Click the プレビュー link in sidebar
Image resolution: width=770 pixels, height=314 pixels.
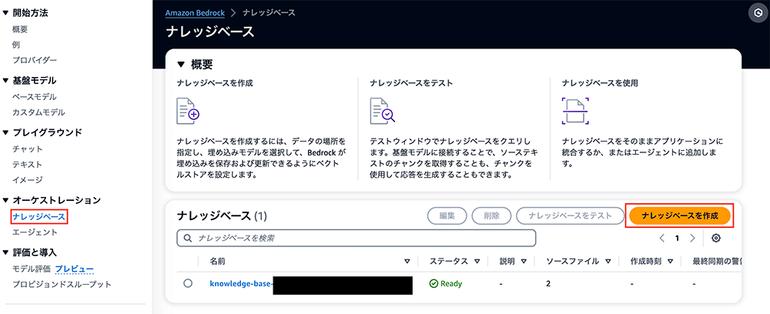(74, 269)
